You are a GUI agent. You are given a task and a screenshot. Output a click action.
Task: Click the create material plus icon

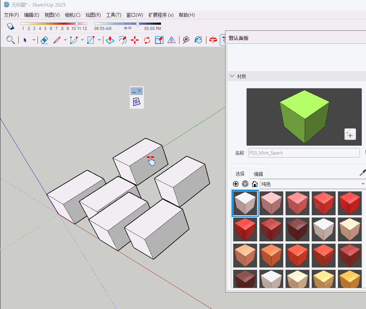pos(236,184)
